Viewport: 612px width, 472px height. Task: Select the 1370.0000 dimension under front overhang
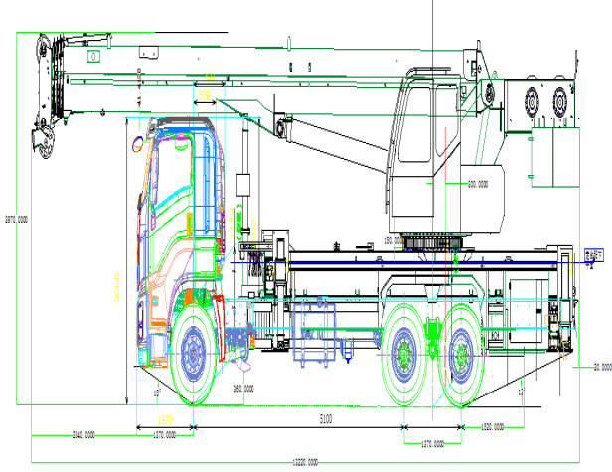click(165, 435)
